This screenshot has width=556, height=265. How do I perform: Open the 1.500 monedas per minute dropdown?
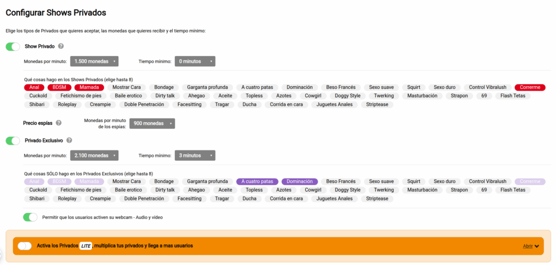[x=94, y=61]
